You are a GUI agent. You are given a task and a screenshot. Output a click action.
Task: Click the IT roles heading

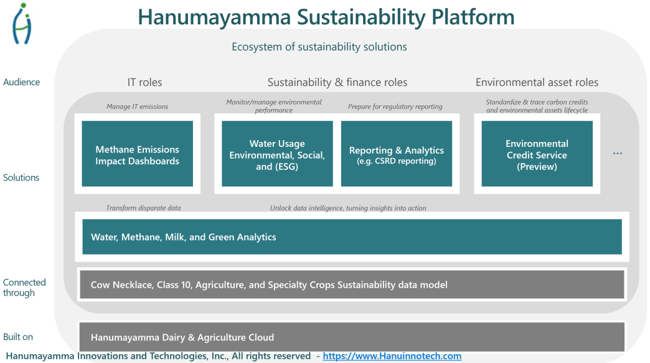tap(144, 82)
